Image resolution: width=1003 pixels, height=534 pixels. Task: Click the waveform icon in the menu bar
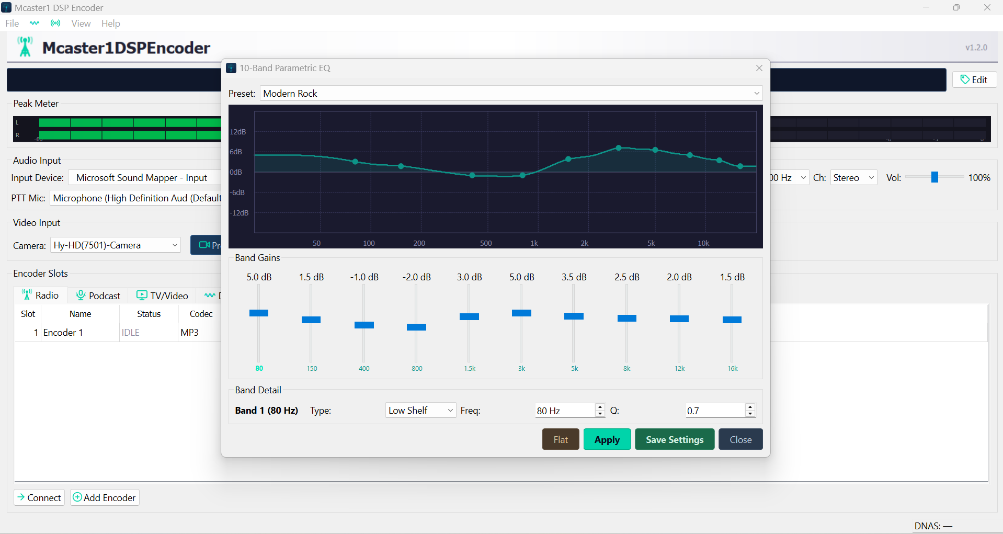click(35, 23)
